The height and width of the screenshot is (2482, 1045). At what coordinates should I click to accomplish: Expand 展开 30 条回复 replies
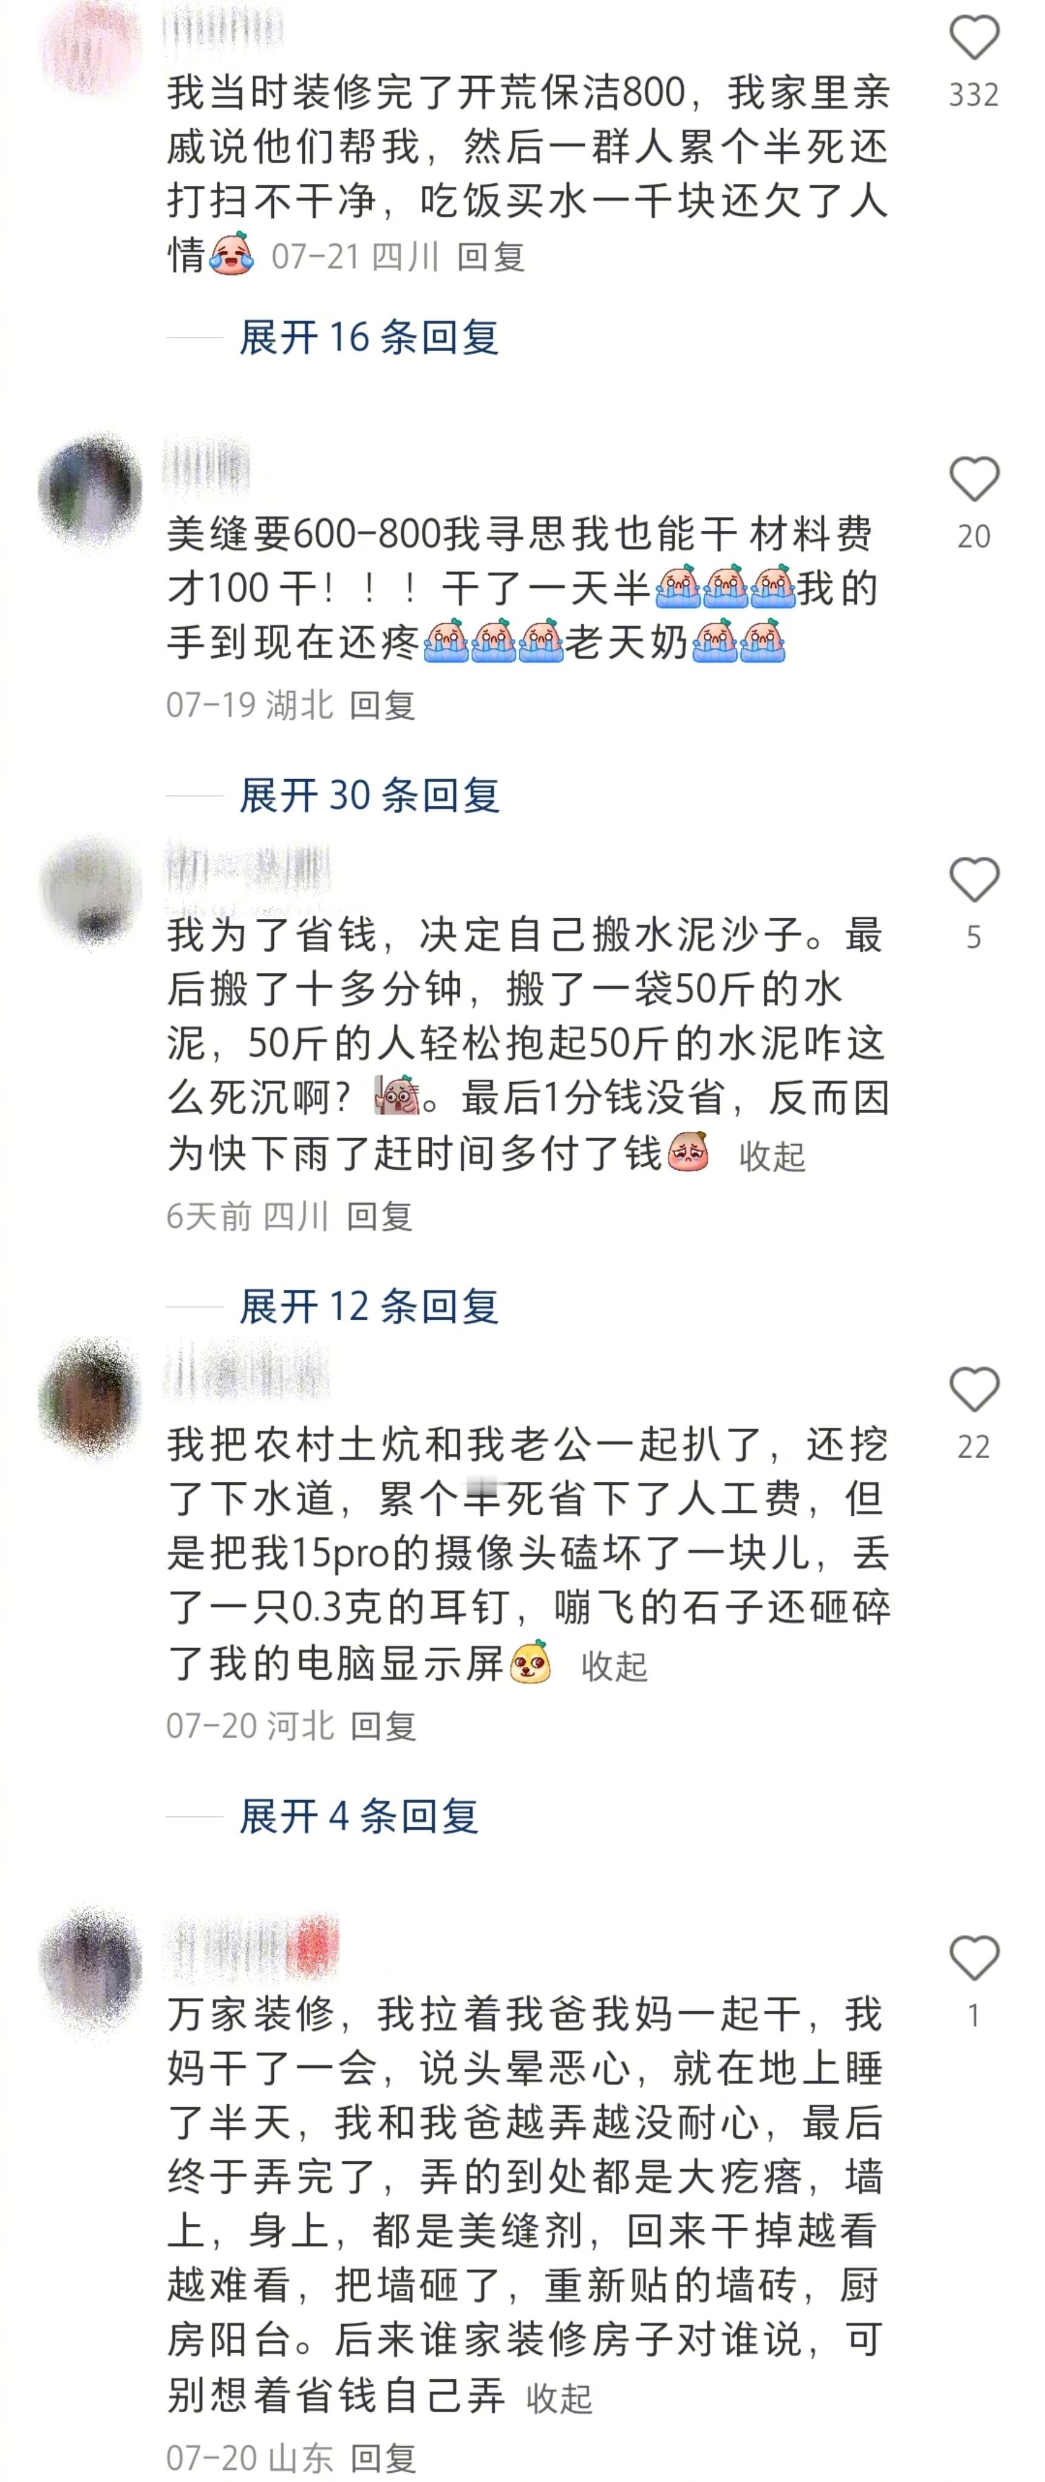tap(369, 796)
